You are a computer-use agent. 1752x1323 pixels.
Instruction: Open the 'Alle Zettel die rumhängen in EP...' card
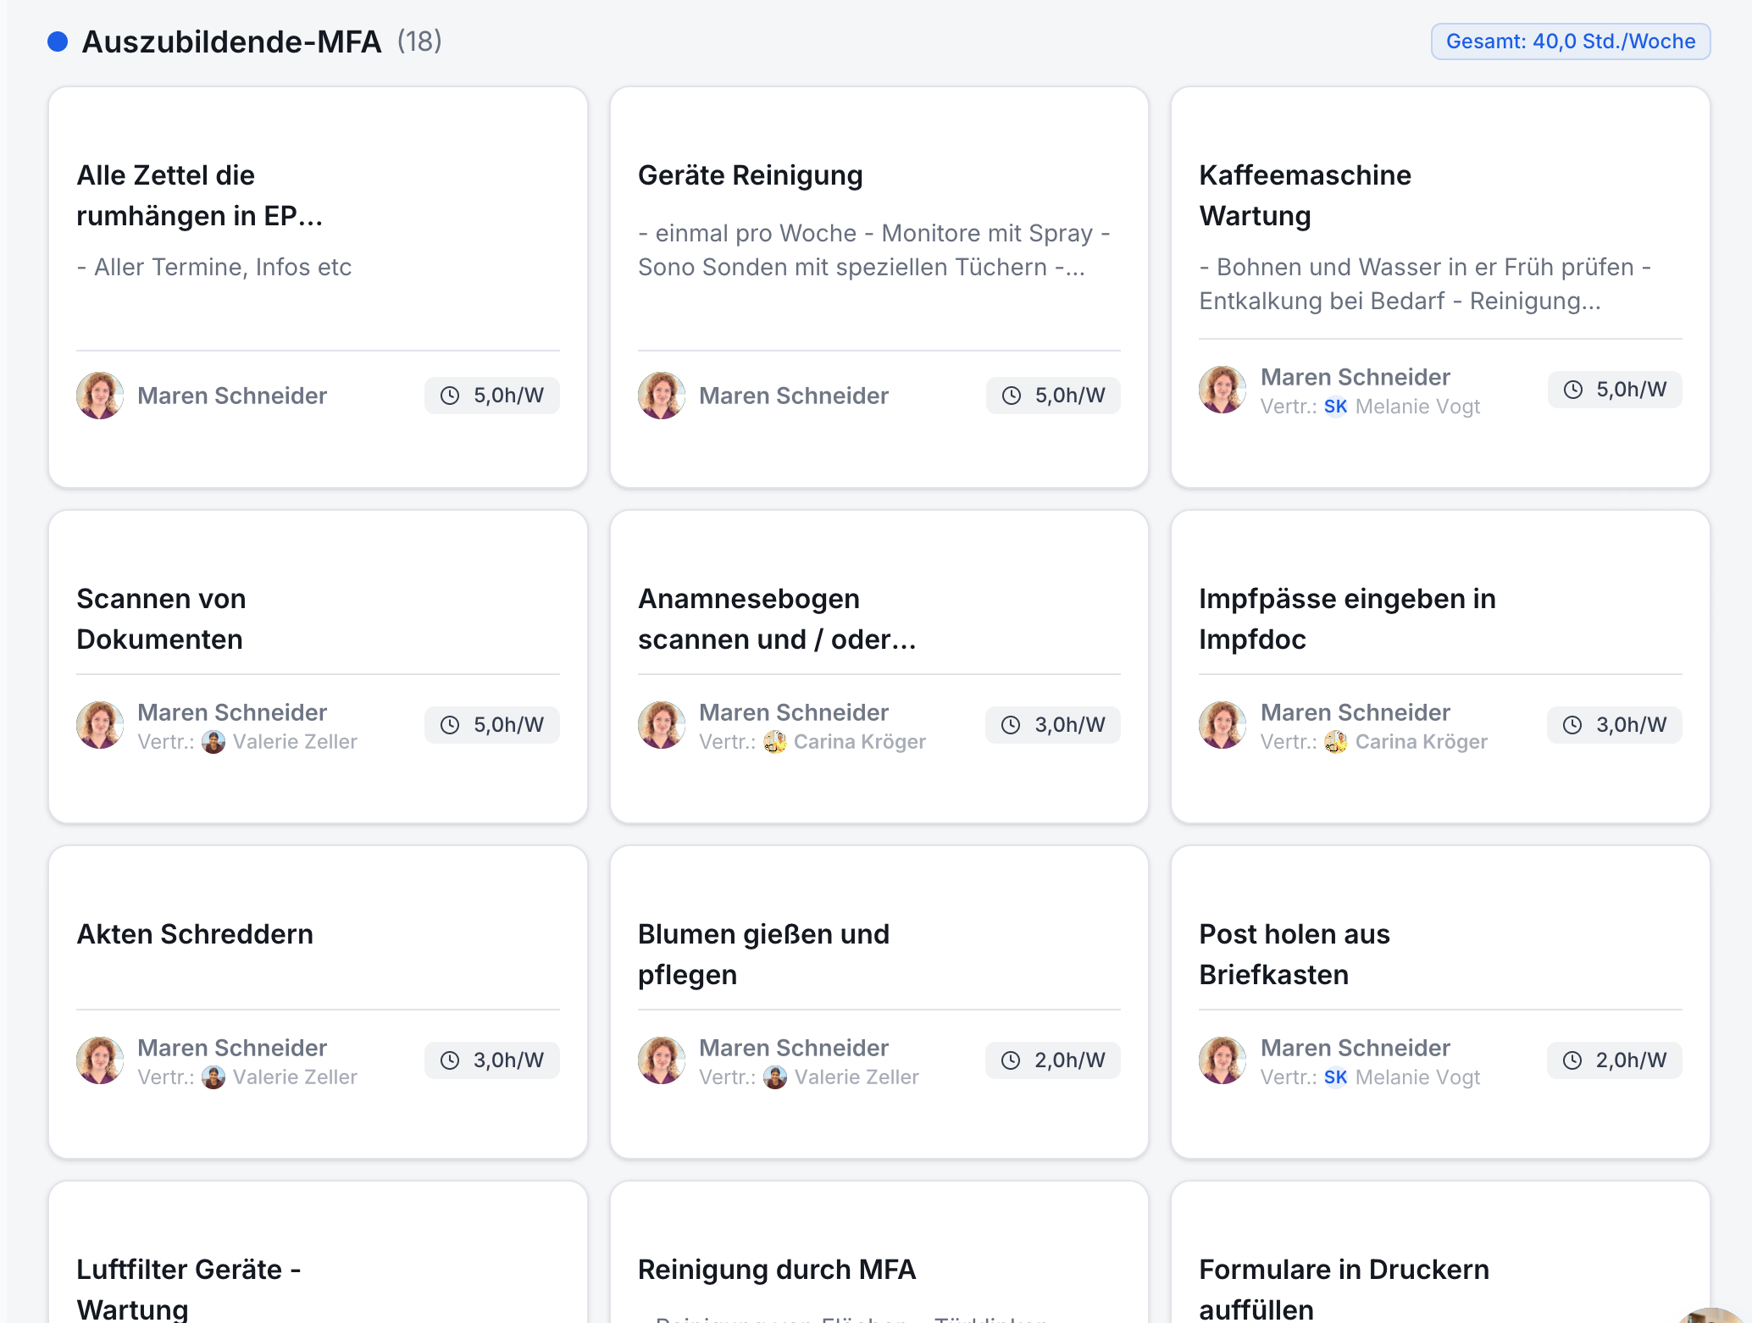coord(318,287)
